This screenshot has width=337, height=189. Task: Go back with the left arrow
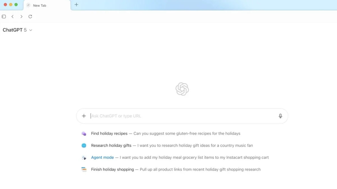(13, 17)
